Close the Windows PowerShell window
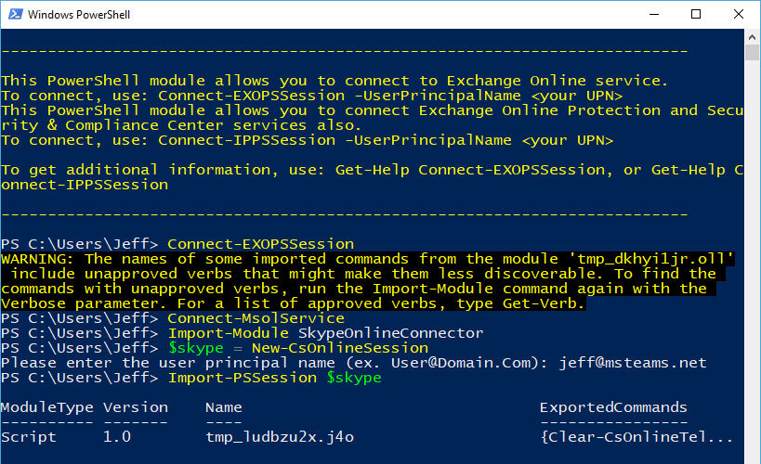The width and height of the screenshot is (761, 464). point(738,14)
